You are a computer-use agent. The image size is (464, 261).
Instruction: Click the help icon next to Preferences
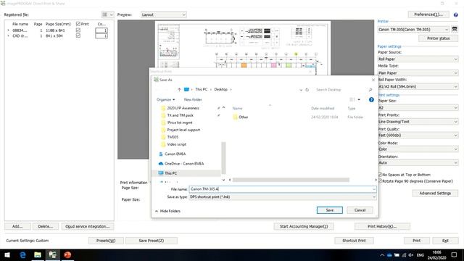point(456,14)
